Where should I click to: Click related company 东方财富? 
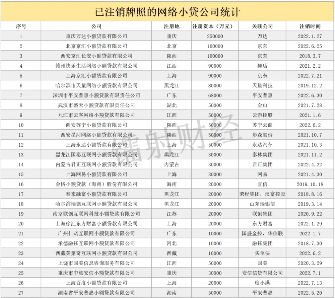click(262, 224)
